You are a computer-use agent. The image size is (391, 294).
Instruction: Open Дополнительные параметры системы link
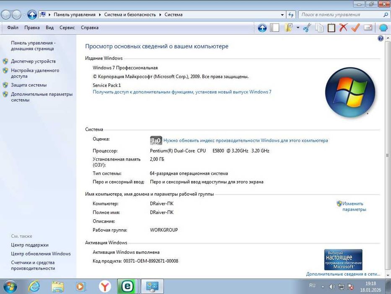tap(41, 97)
